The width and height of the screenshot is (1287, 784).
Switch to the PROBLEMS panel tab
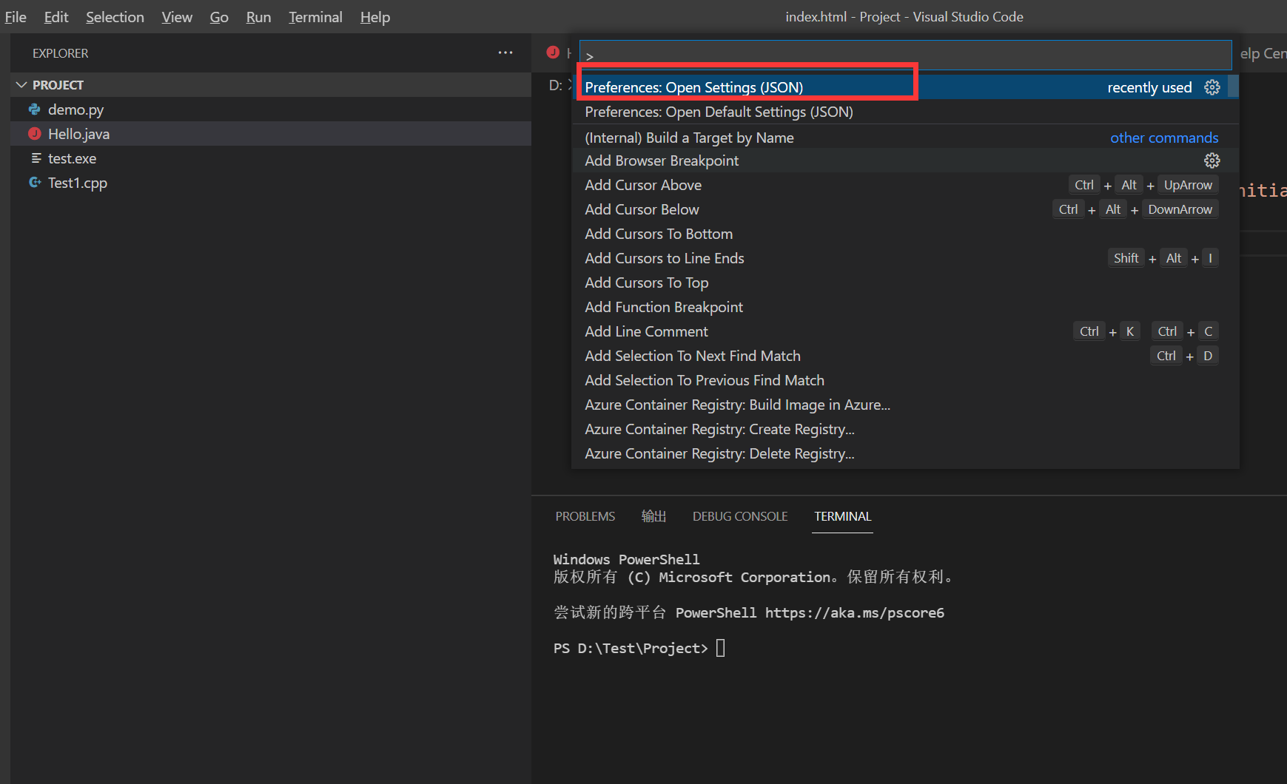coord(585,516)
